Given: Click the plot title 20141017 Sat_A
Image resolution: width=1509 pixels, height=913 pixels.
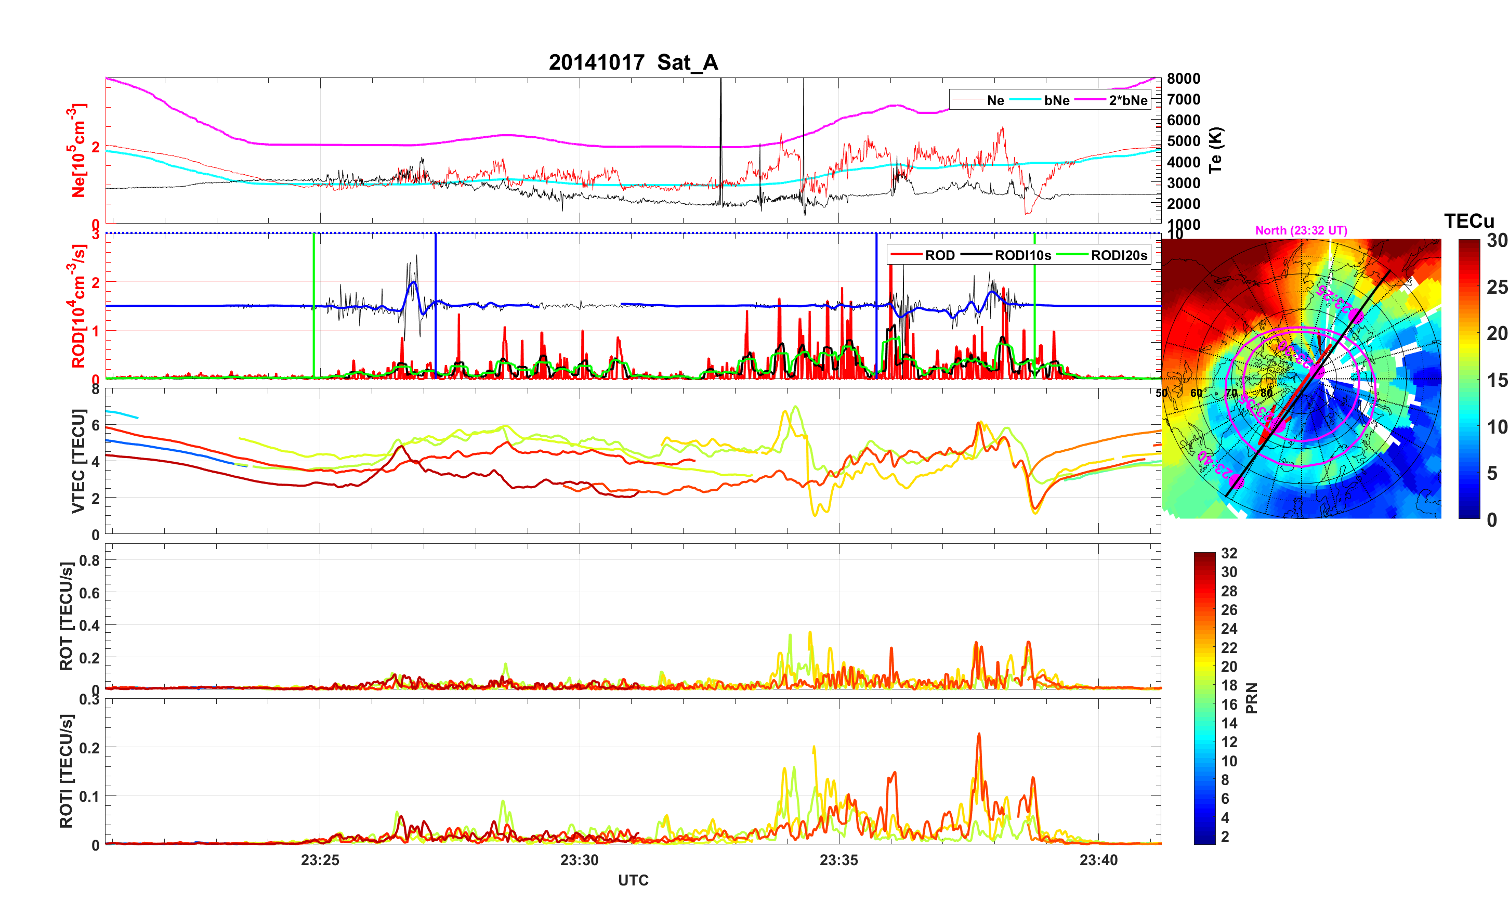Looking at the screenshot, I should [633, 62].
